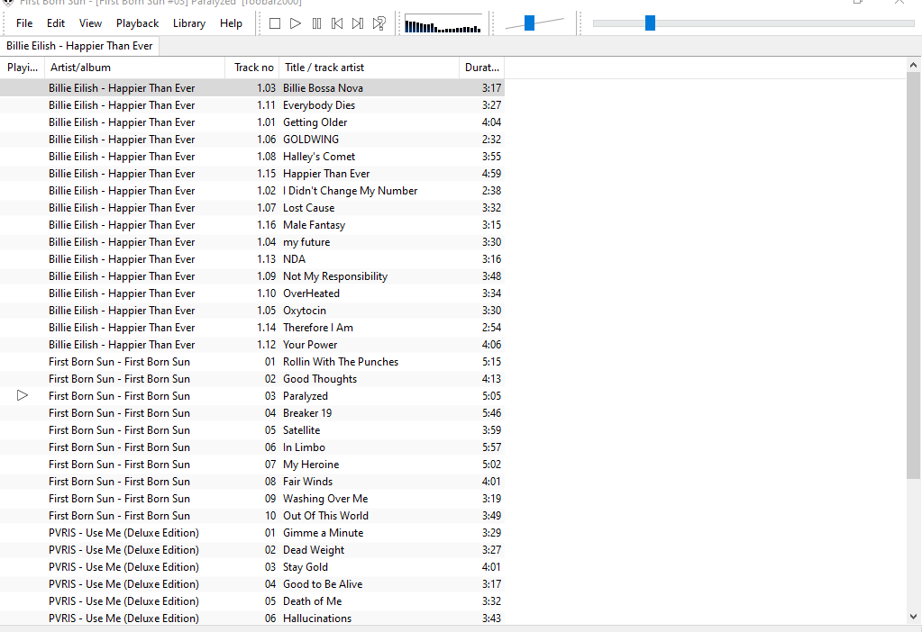Sort by Artist/album column header

coord(134,68)
